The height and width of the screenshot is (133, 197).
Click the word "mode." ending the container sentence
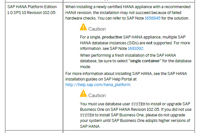[x=86, y=67]
